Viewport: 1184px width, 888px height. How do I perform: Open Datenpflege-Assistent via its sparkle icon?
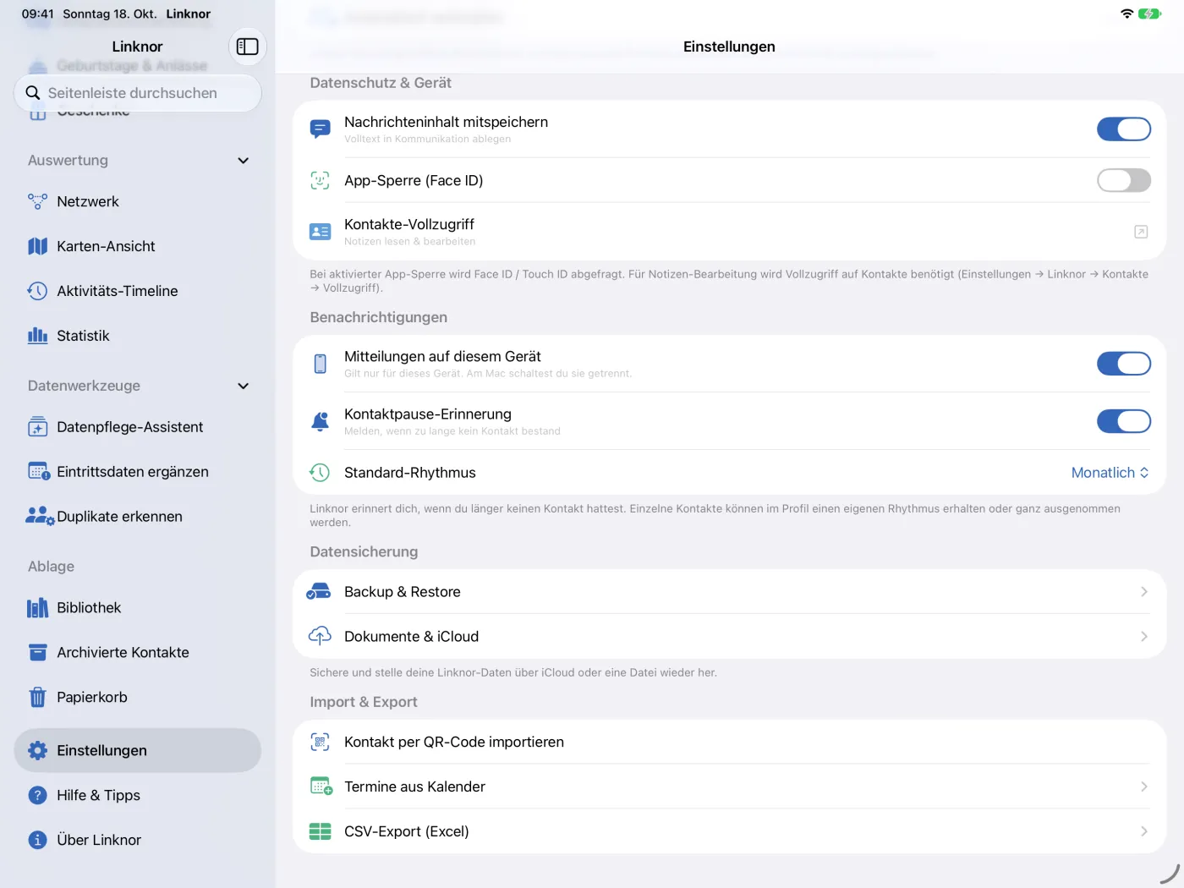coord(37,427)
